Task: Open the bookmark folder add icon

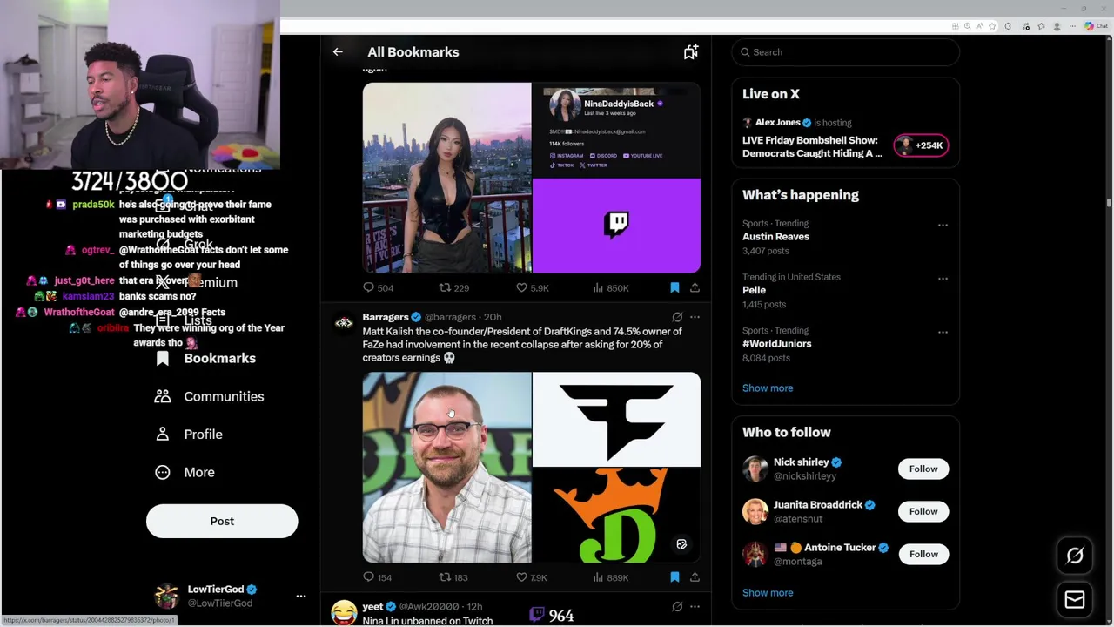Action: pyautogui.click(x=691, y=52)
